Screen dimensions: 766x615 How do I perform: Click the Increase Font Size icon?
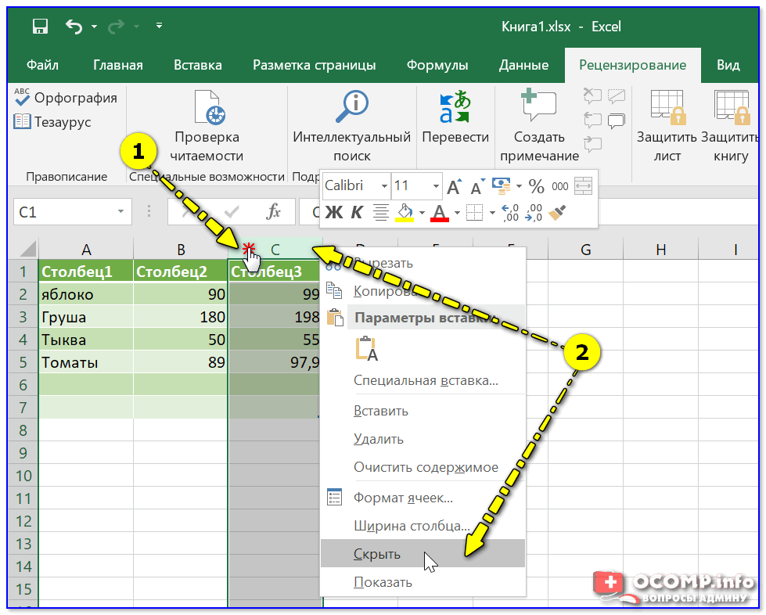click(454, 187)
